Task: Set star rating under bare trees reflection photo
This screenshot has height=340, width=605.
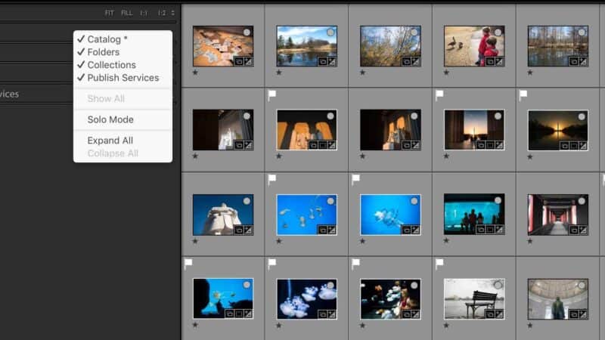Action: (x=530, y=73)
